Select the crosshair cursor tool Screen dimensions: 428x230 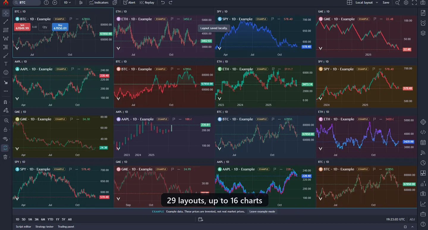[6, 13]
